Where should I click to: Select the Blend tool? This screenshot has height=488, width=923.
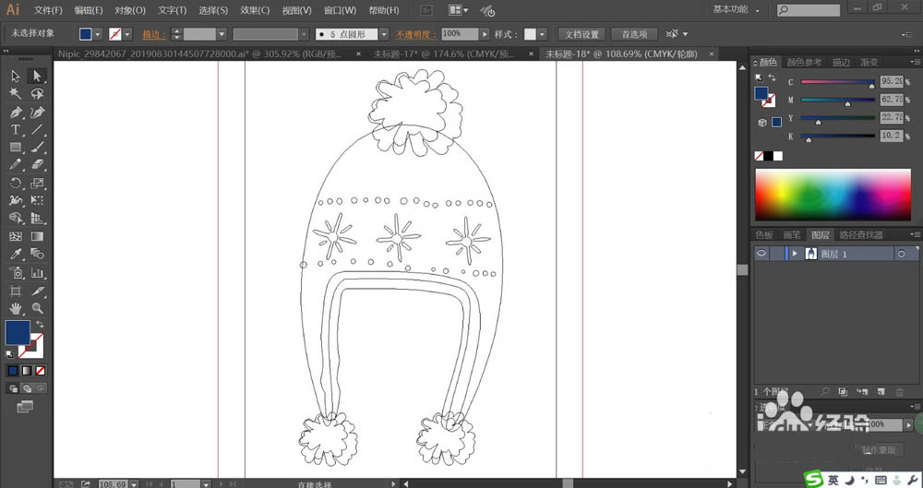click(x=37, y=255)
